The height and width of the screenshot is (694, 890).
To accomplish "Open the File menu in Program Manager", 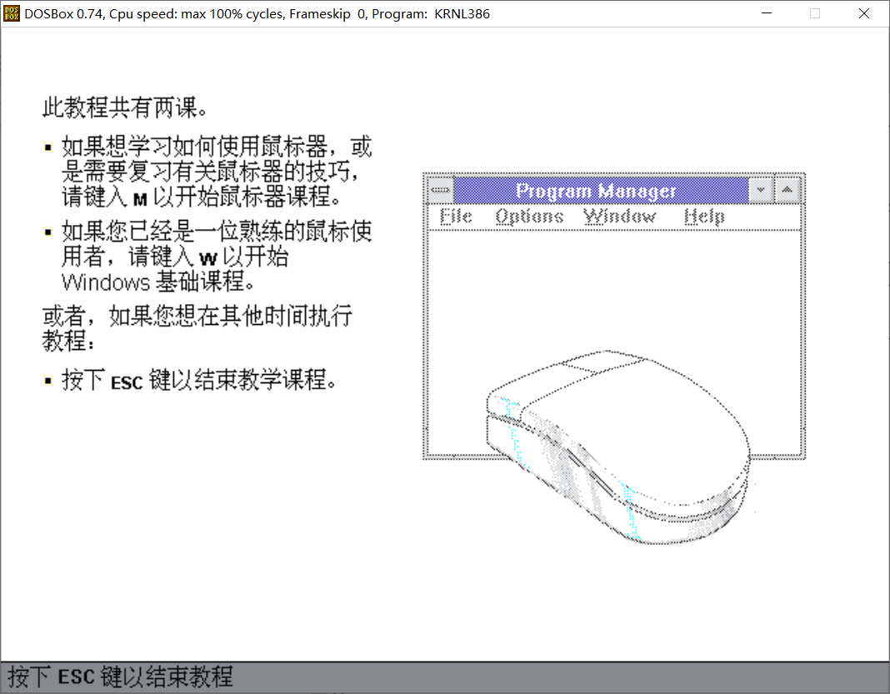I will tap(456, 217).
